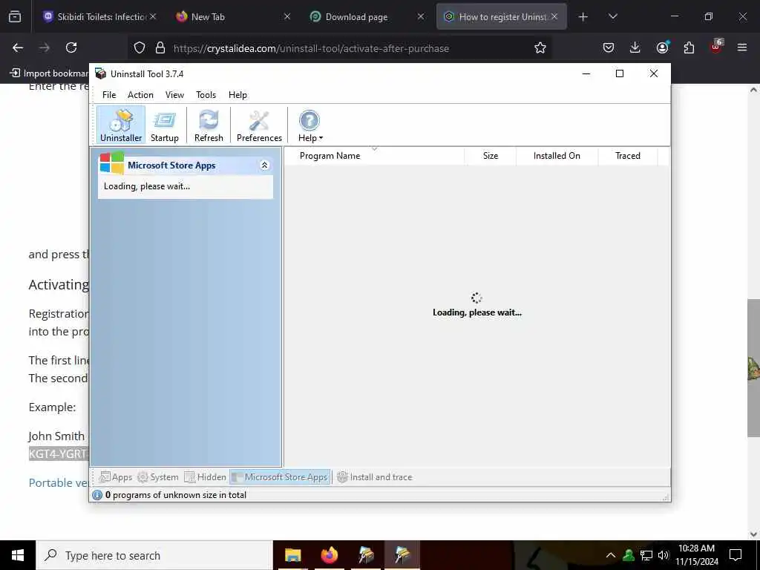This screenshot has height=570, width=760.
Task: Bookmark this page with star icon
Action: [540, 47]
